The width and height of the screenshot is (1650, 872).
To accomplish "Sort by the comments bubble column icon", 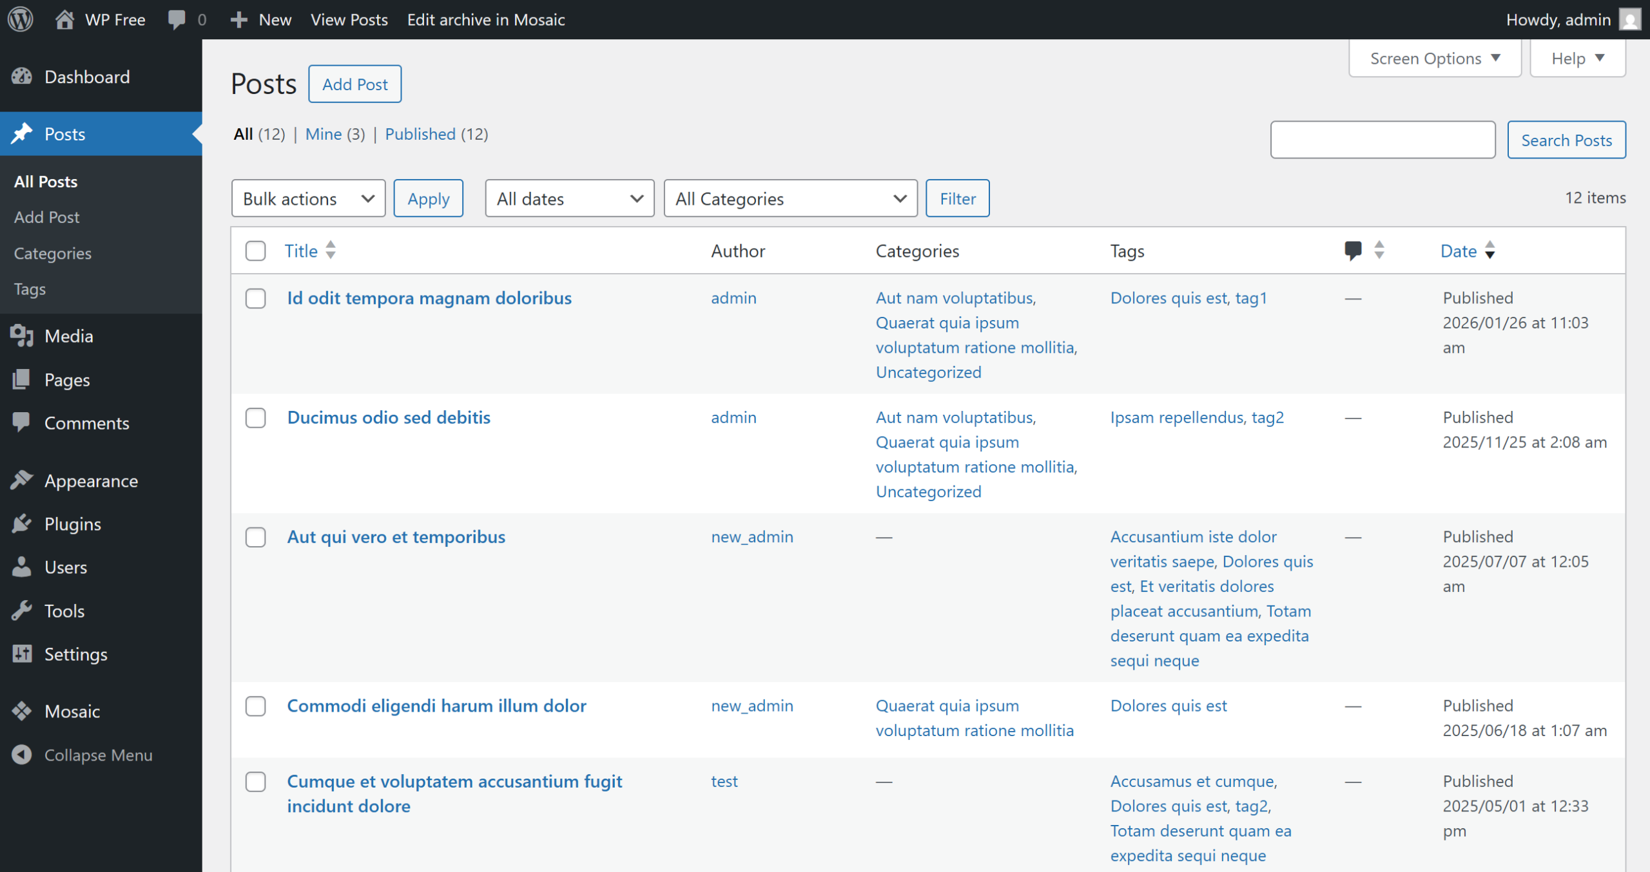I will click(1353, 251).
